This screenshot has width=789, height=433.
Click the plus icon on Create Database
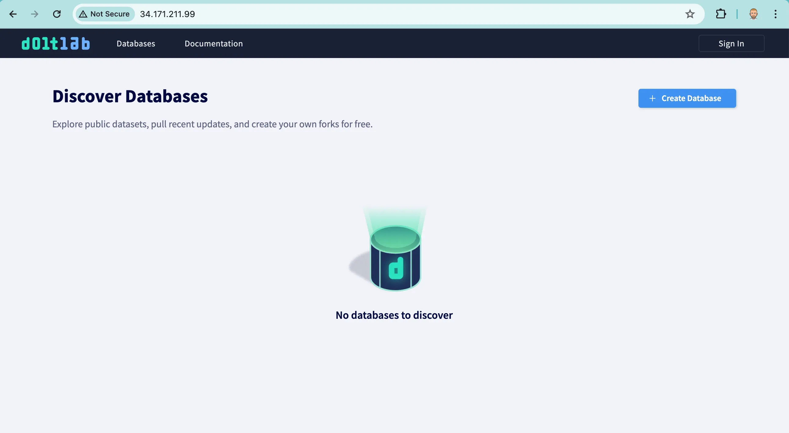(x=653, y=98)
